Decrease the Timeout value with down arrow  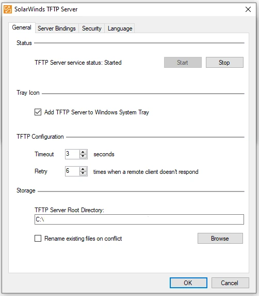(x=83, y=156)
